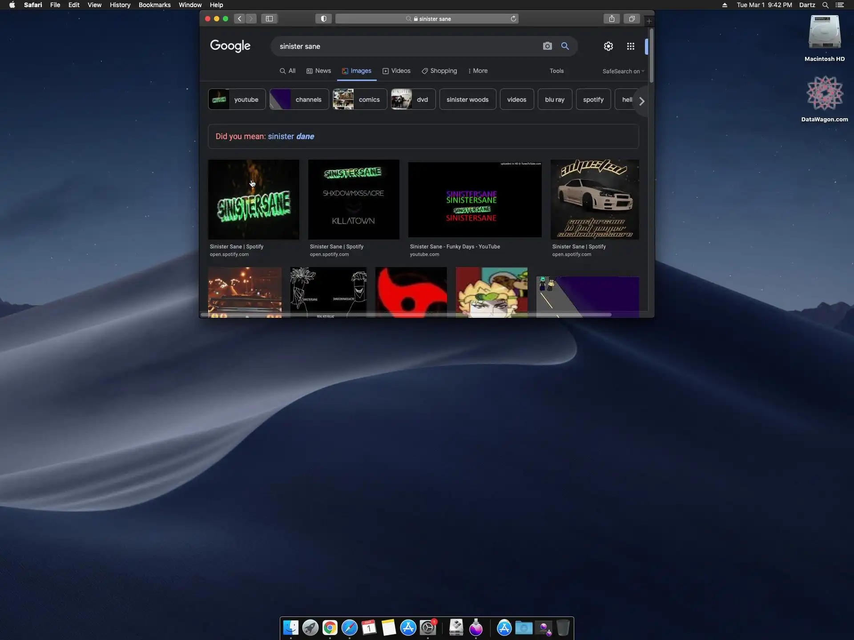854x640 pixels.
Task: Click the search by image camera icon
Action: click(547, 46)
